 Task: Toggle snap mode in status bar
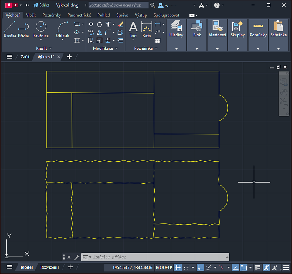pos(186,268)
